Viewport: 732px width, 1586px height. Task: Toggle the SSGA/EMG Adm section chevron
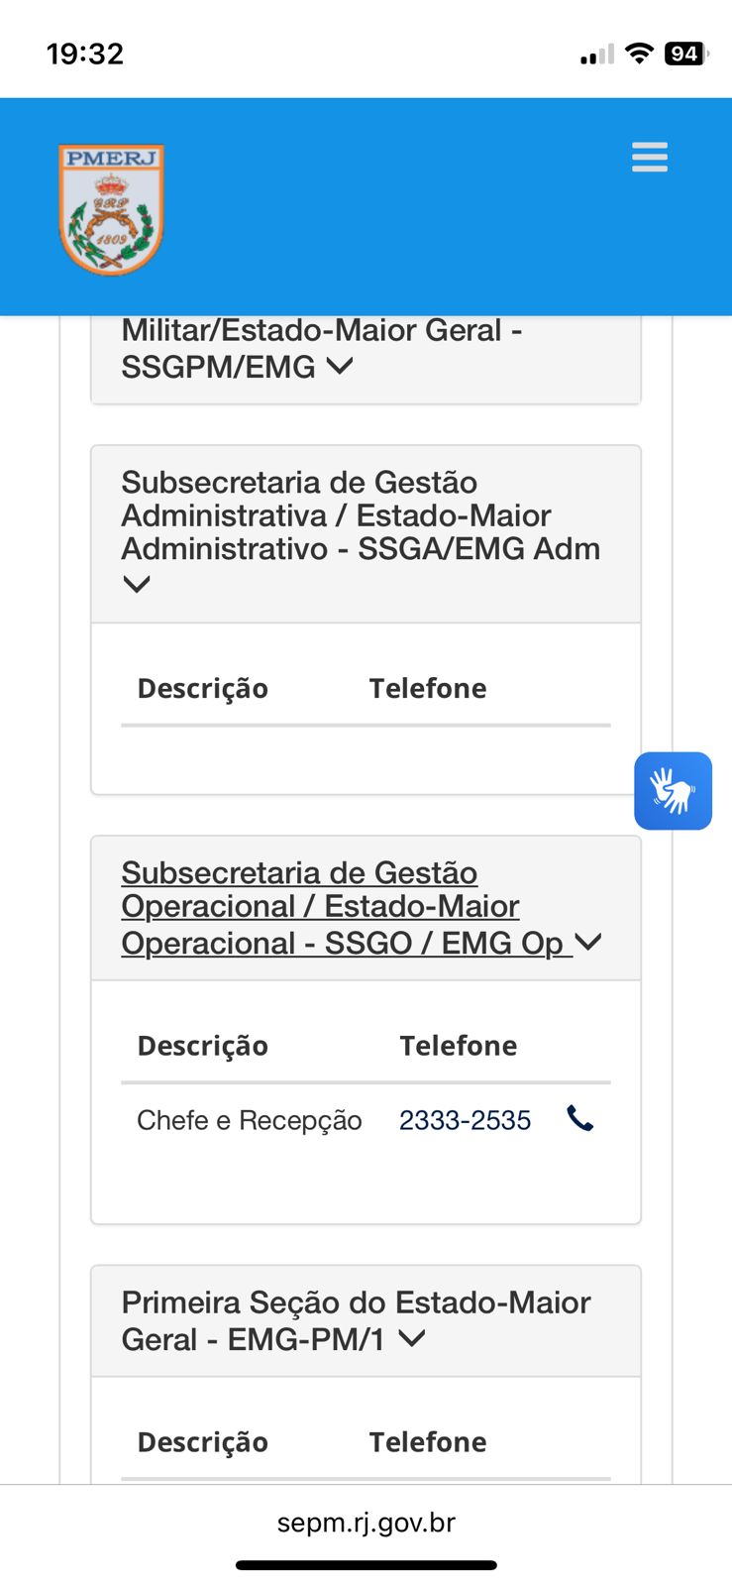coord(137,584)
